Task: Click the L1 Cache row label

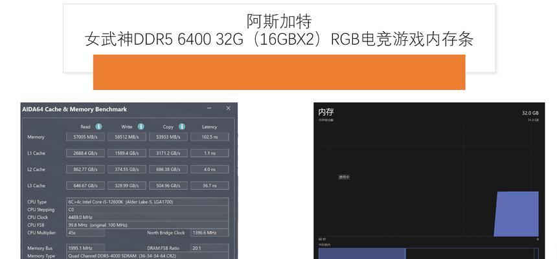Action: tap(36, 153)
